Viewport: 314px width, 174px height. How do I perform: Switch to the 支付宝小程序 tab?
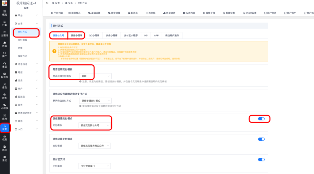131,36
